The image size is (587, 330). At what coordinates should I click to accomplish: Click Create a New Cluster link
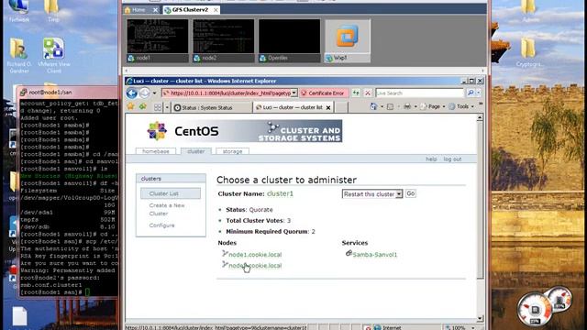tap(167, 210)
